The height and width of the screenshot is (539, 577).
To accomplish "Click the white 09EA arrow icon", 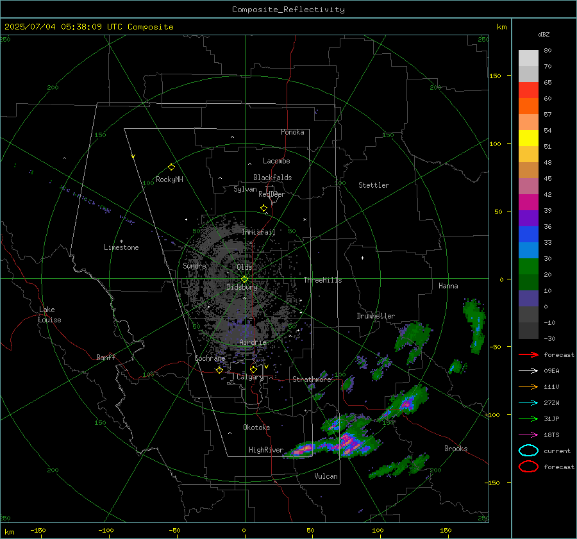I will tap(528, 371).
